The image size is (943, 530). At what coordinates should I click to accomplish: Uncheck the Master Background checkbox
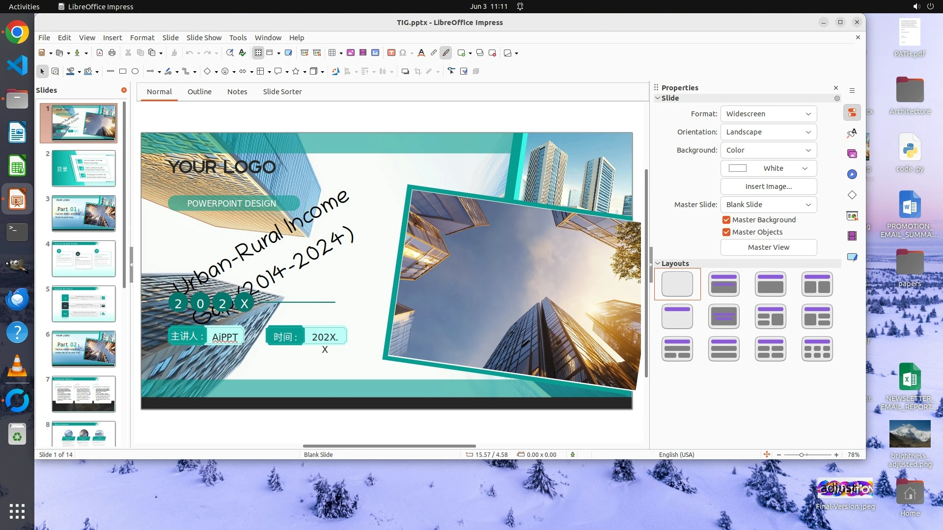(726, 220)
